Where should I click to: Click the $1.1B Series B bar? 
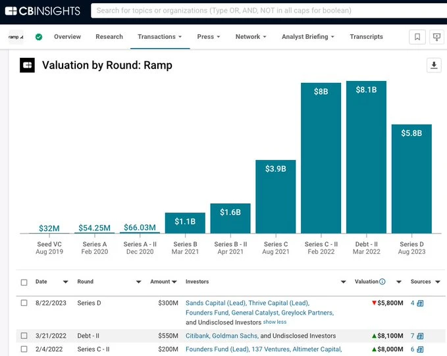click(185, 223)
